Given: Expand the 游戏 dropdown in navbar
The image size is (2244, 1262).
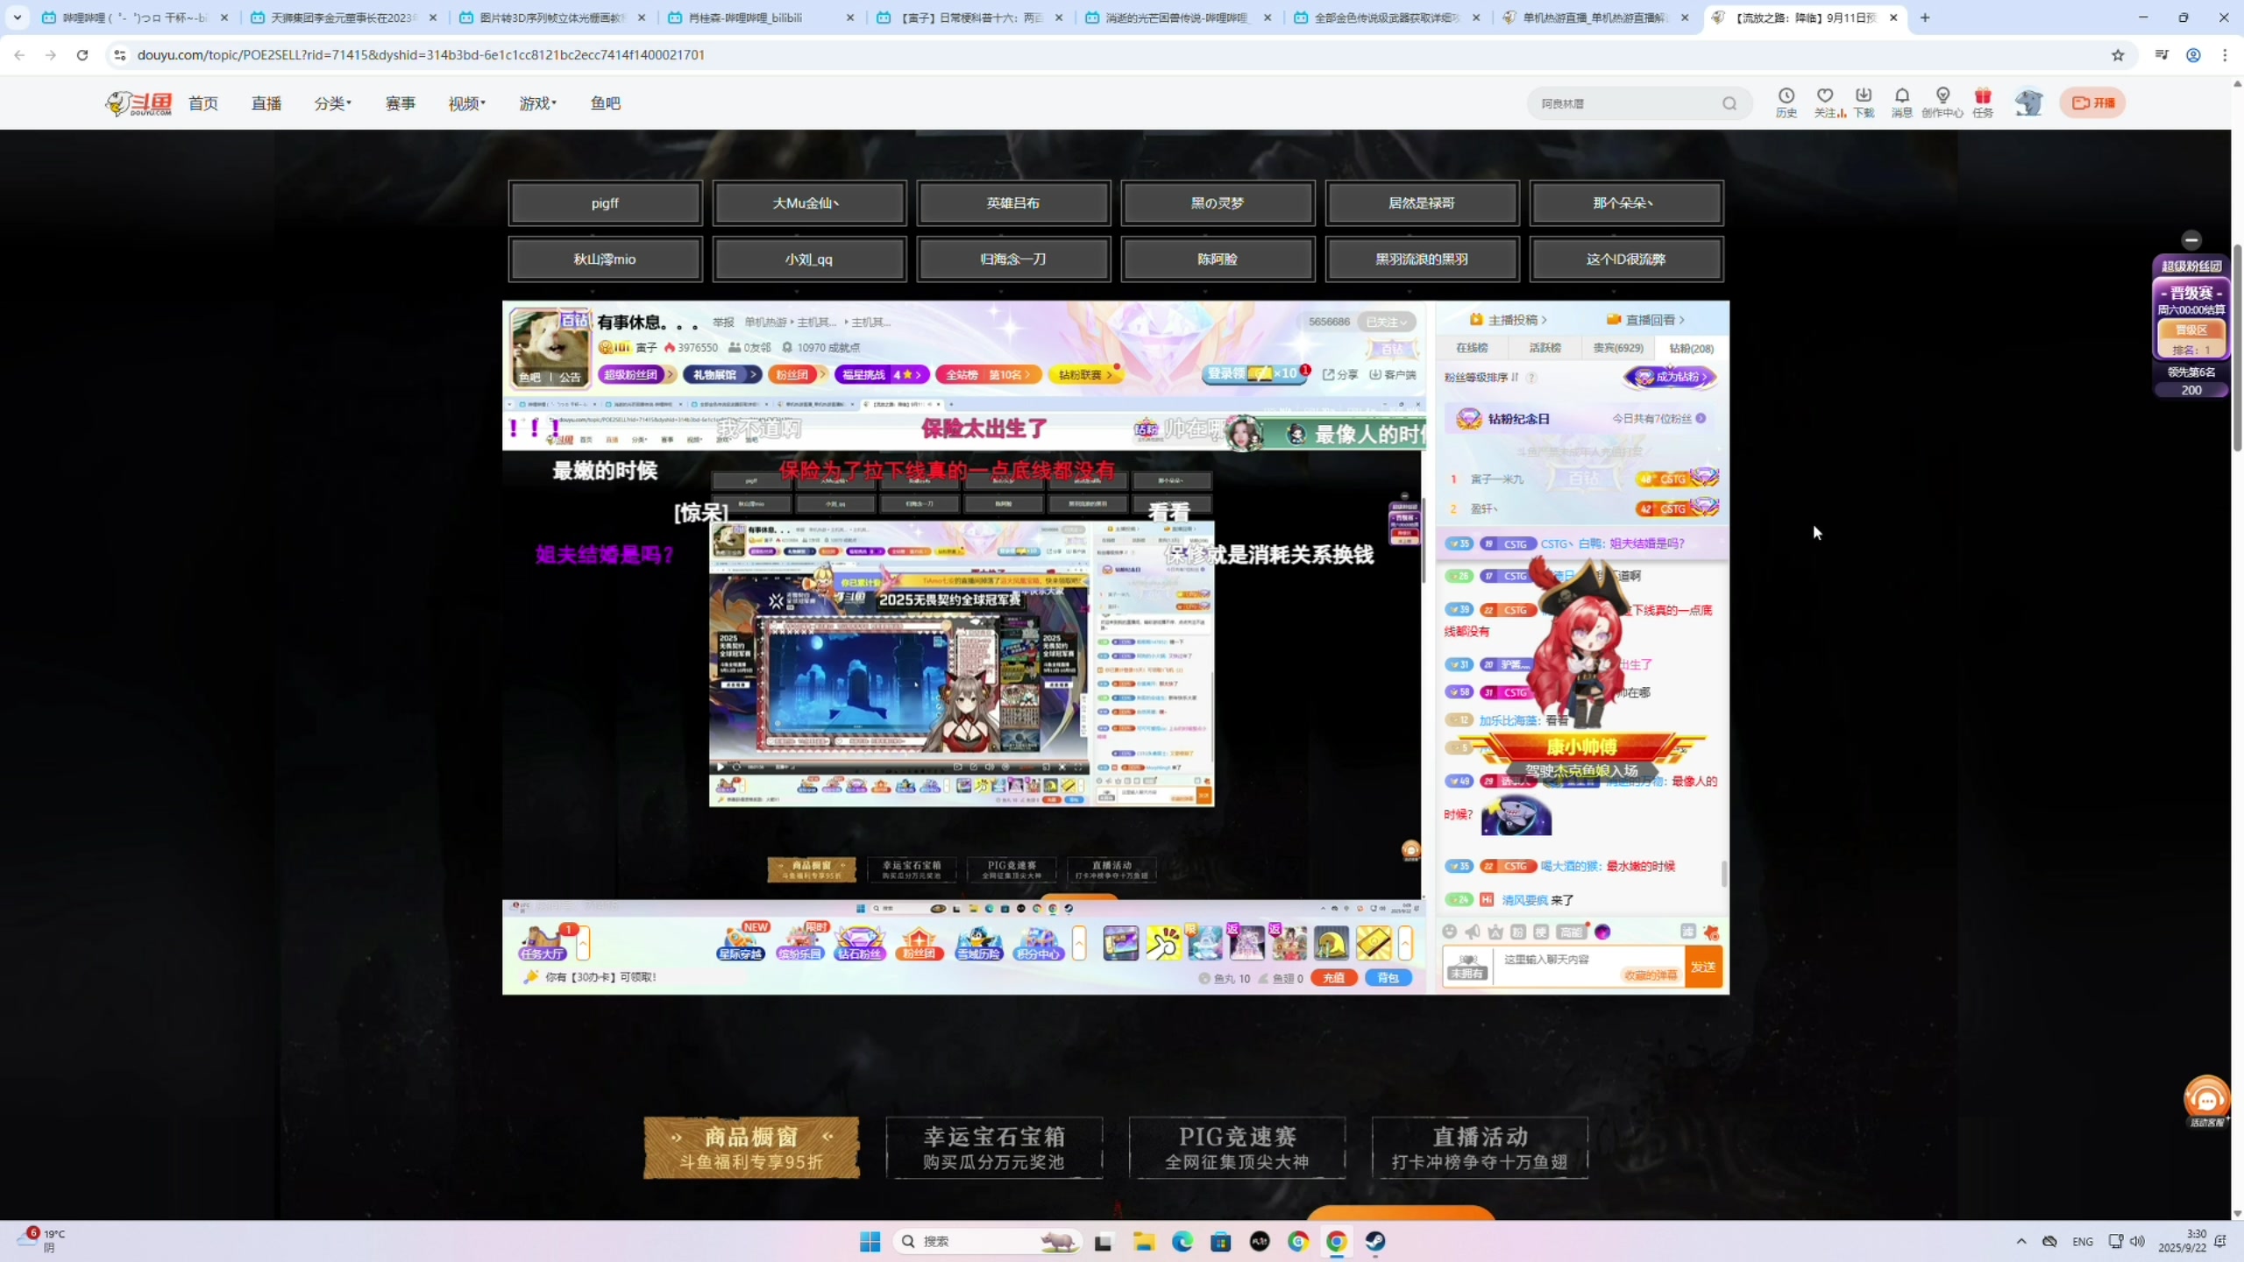Looking at the screenshot, I should pos(537,103).
